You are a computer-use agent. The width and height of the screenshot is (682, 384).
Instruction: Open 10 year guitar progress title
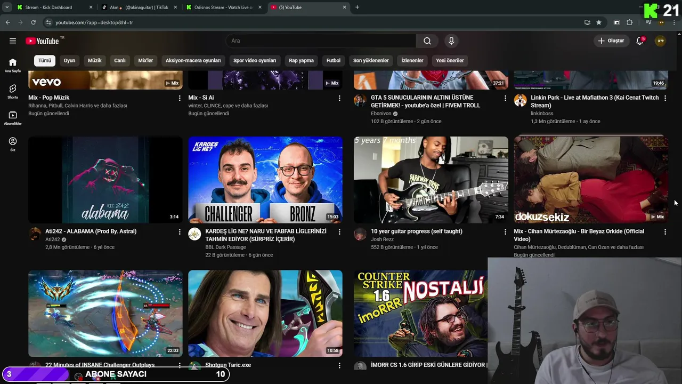tap(417, 231)
